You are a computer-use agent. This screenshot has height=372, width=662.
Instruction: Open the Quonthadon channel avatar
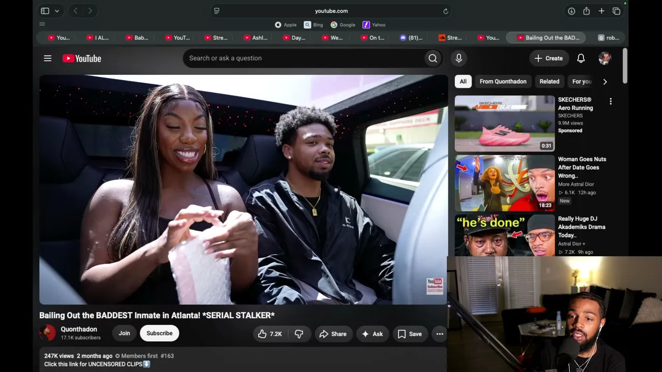pos(48,333)
